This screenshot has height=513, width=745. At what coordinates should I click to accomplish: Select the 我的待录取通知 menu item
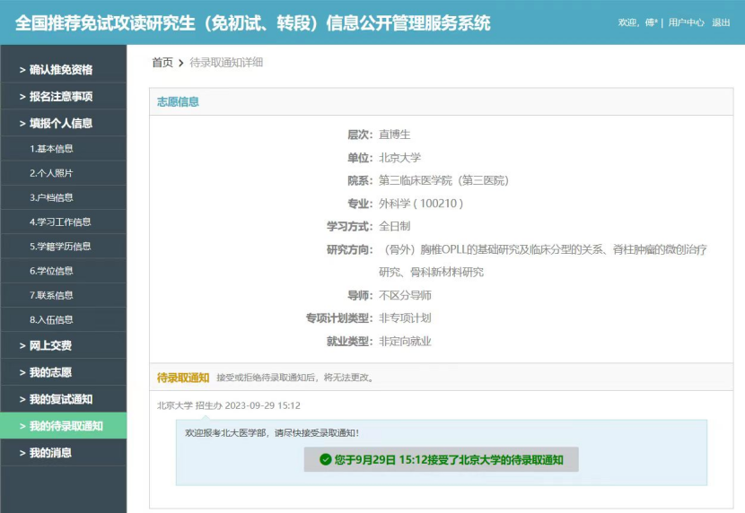click(x=66, y=426)
